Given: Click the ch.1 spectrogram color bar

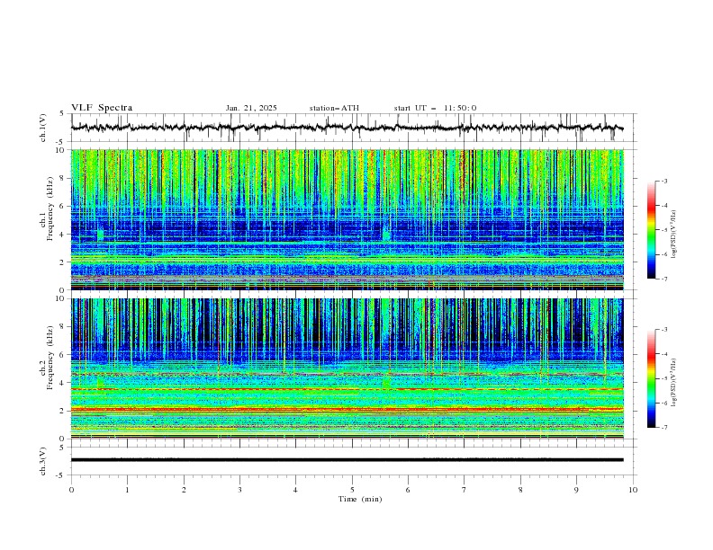Looking at the screenshot, I should tap(652, 230).
